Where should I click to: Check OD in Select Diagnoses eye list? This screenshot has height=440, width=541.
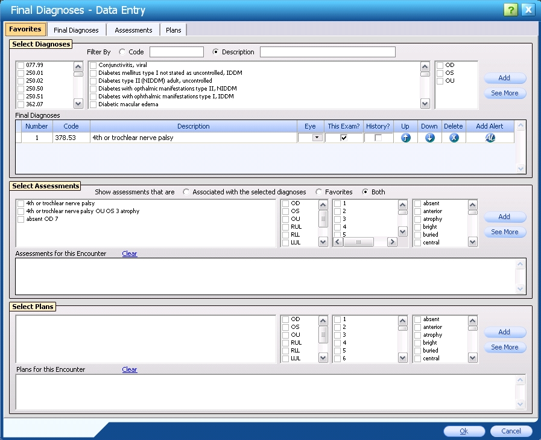pyautogui.click(x=440, y=65)
